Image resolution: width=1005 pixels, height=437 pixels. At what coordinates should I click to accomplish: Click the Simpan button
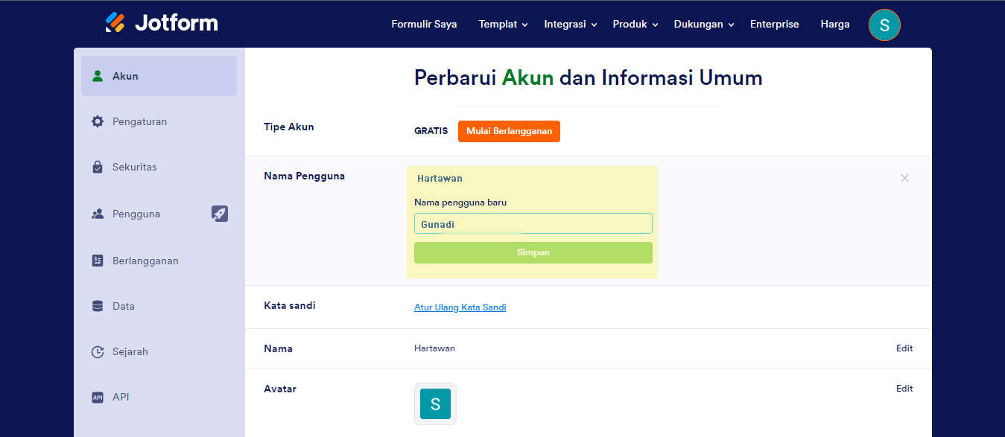coord(533,252)
